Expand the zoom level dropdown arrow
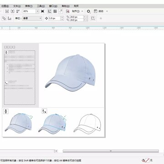164x164 pixels. [x=37, y=11]
